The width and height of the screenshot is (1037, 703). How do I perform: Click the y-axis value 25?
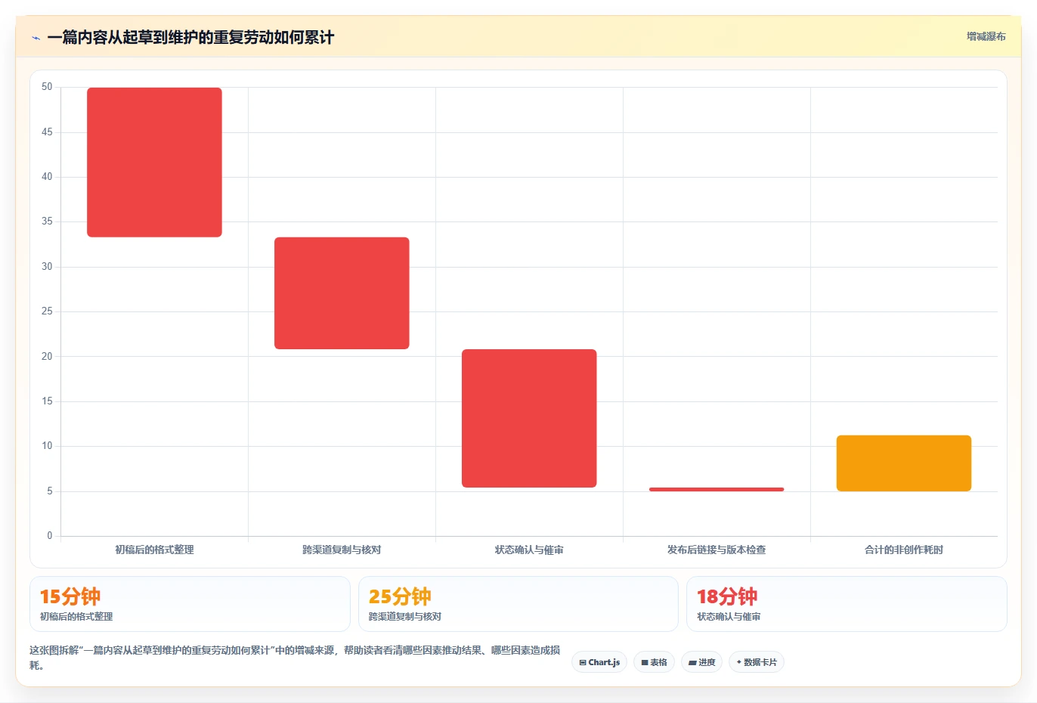point(47,311)
